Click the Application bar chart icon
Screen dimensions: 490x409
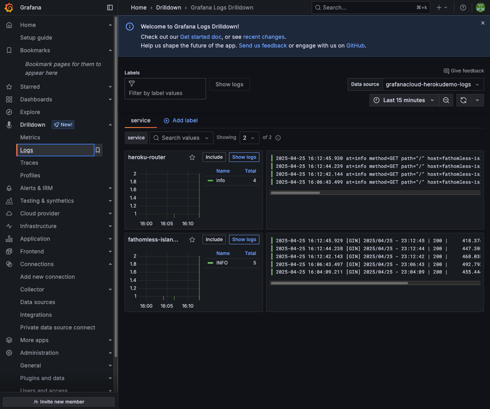point(9,239)
